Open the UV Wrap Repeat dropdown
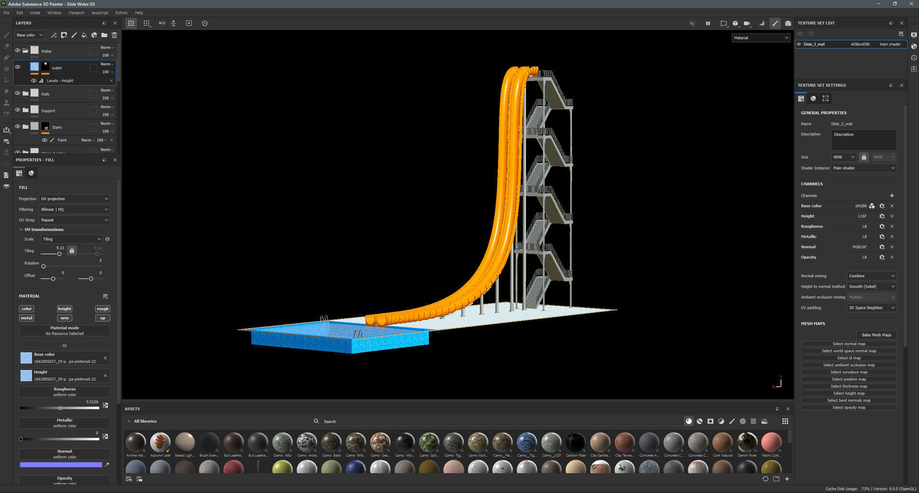 point(74,220)
